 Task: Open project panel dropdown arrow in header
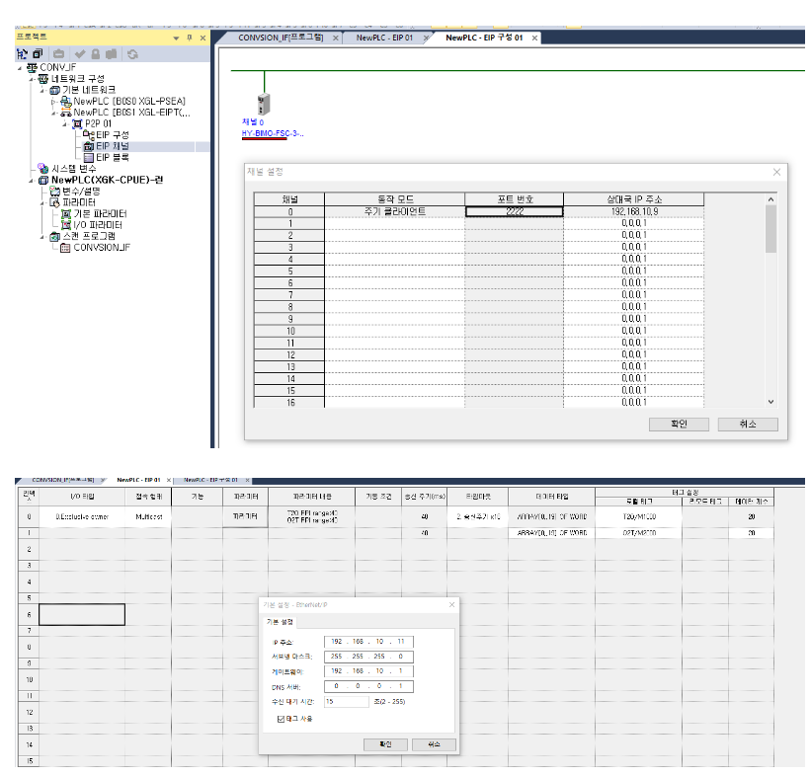click(177, 38)
